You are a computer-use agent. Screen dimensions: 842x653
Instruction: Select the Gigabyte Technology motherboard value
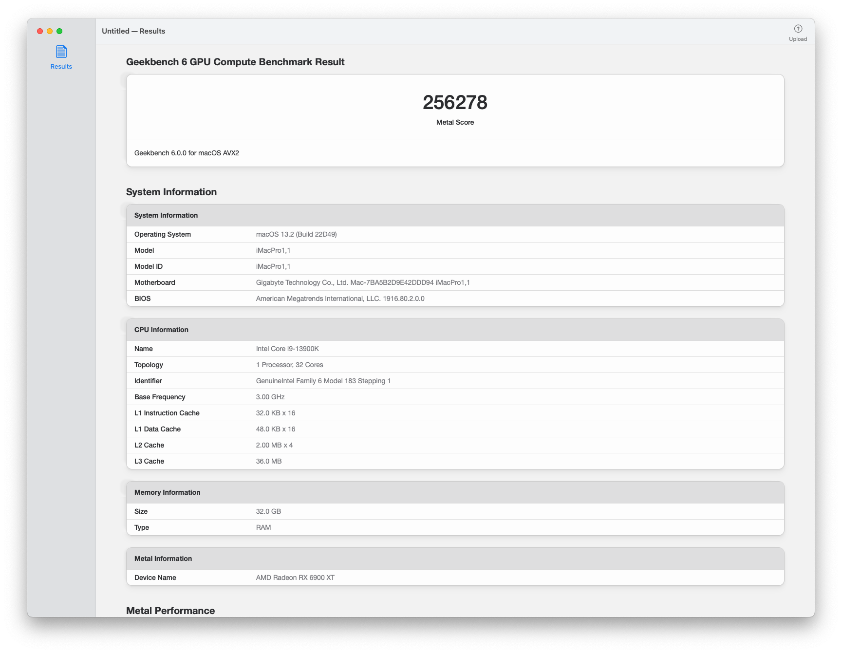(363, 282)
